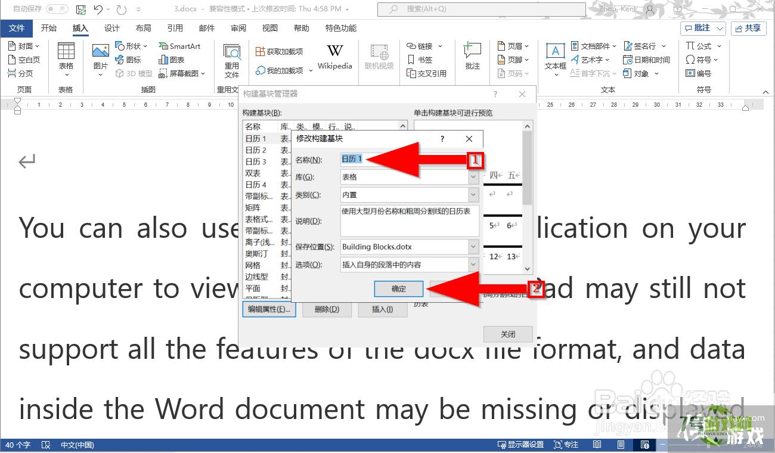Click the search box 搜索(Alt+Q)
The width and height of the screenshot is (775, 453).
point(482,9)
